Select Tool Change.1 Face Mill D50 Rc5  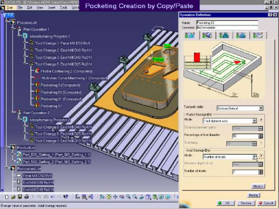63,43
